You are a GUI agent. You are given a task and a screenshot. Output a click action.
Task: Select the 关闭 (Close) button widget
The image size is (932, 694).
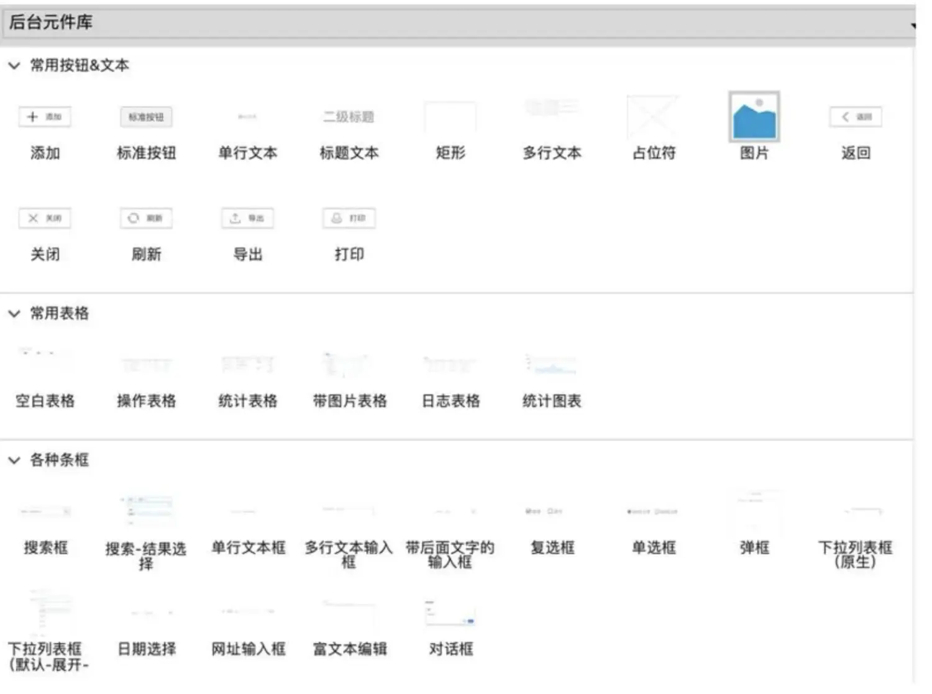point(45,219)
